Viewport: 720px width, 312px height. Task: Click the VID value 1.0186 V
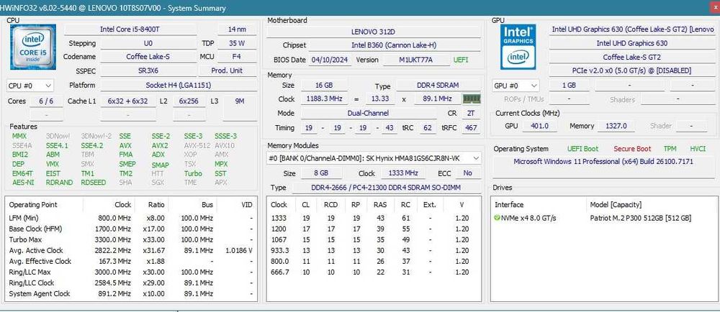pyautogui.click(x=238, y=251)
